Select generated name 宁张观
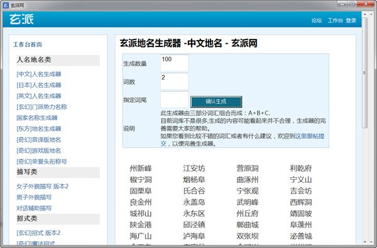377x248 pixels. [248, 191]
